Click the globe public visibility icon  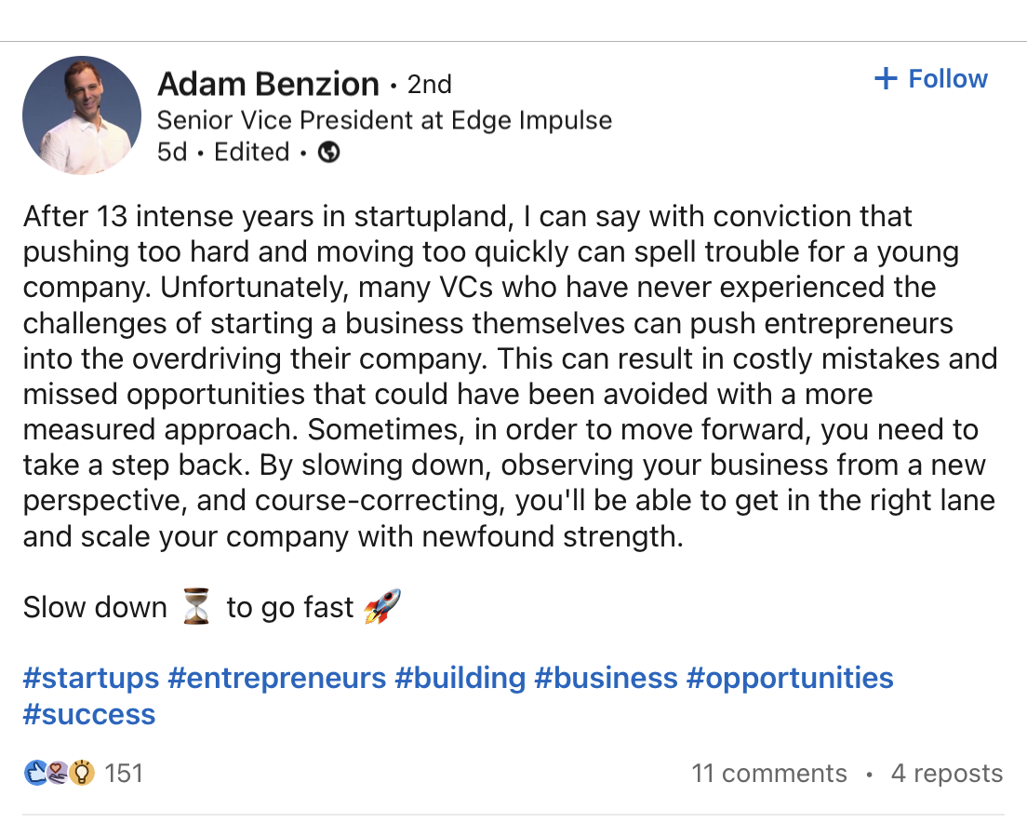coord(328,152)
